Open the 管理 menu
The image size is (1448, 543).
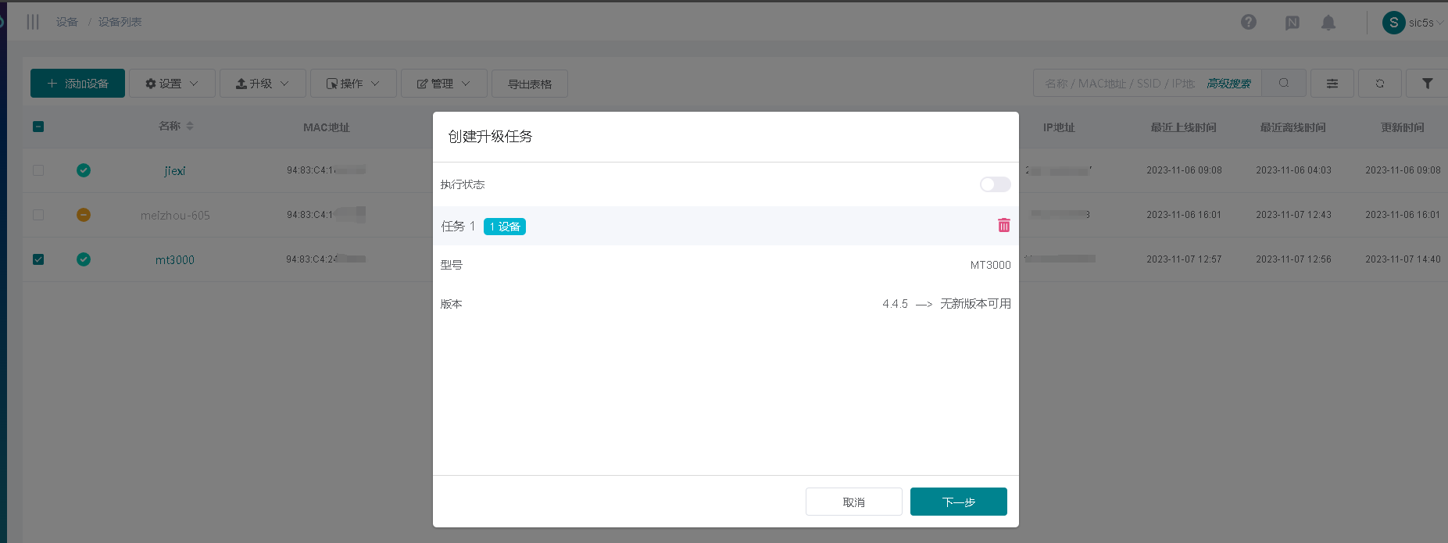(x=444, y=84)
